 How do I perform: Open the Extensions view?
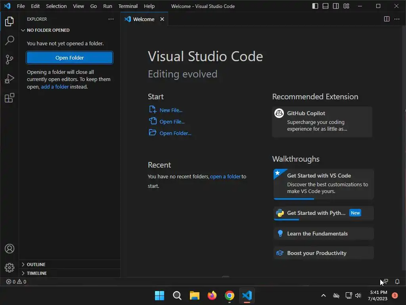tap(10, 98)
